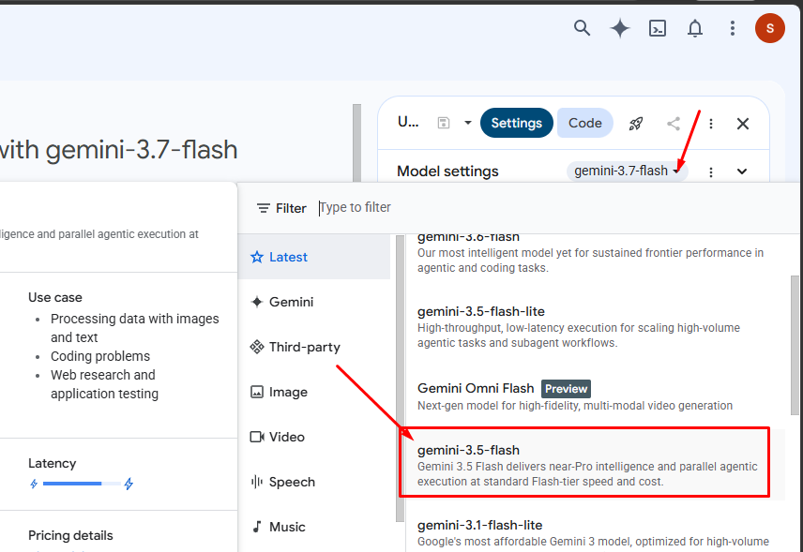This screenshot has width=803, height=552.
Task: Close the prompt settings panel
Action: coord(743,124)
